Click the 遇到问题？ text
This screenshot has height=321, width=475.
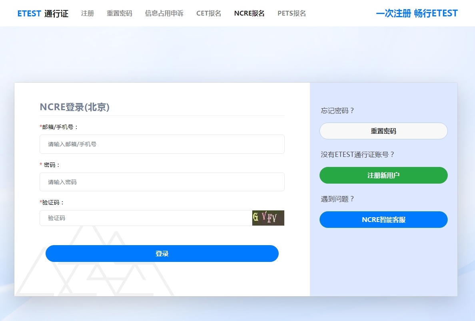337,199
